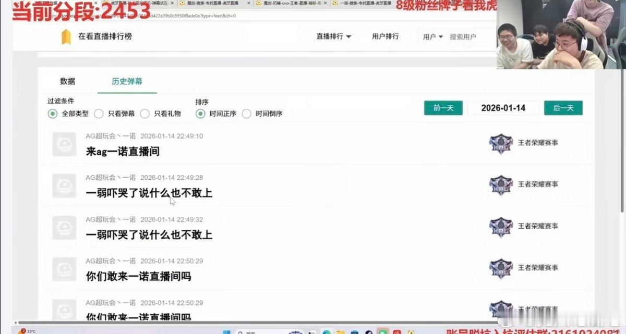Open username AG超玩会丶一诺 on the 22:49:28 row
Image resolution: width=626 pixels, height=334 pixels.
(x=111, y=178)
